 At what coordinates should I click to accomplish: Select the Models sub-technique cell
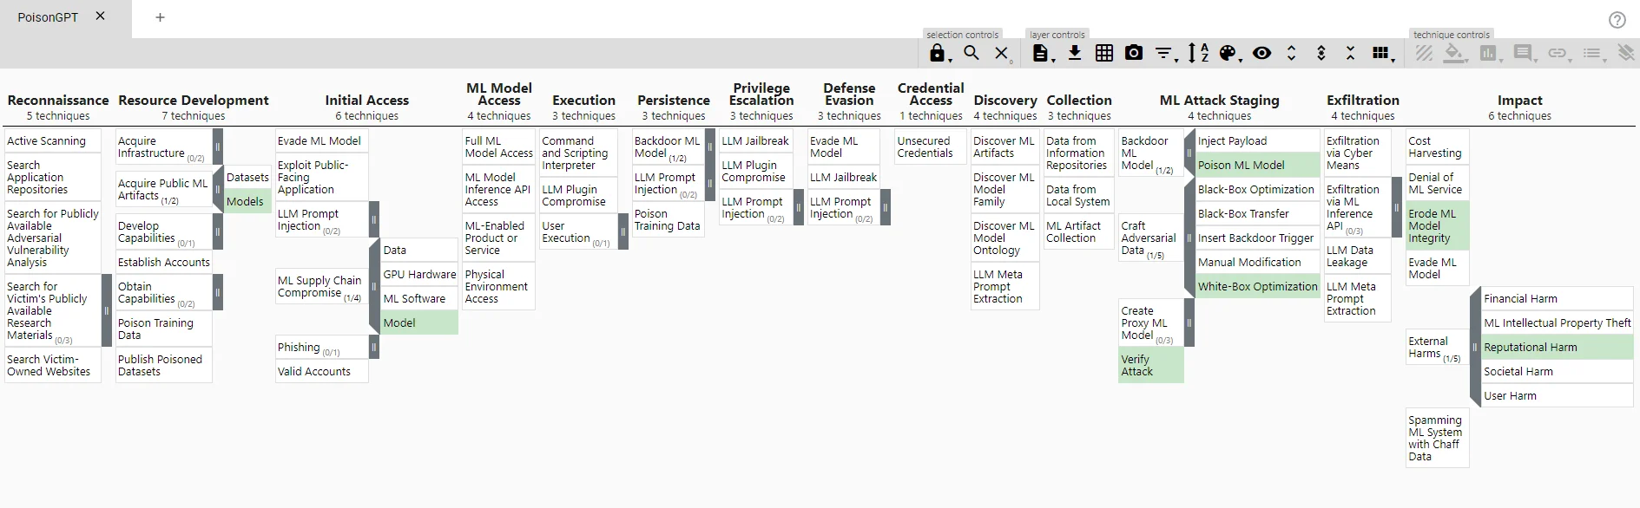click(x=247, y=201)
